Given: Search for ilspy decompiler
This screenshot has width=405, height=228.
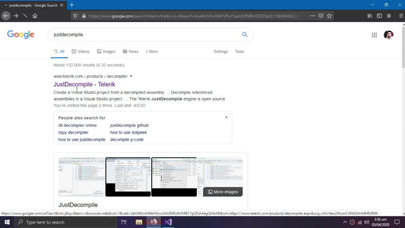Looking at the screenshot, I should [73, 133].
